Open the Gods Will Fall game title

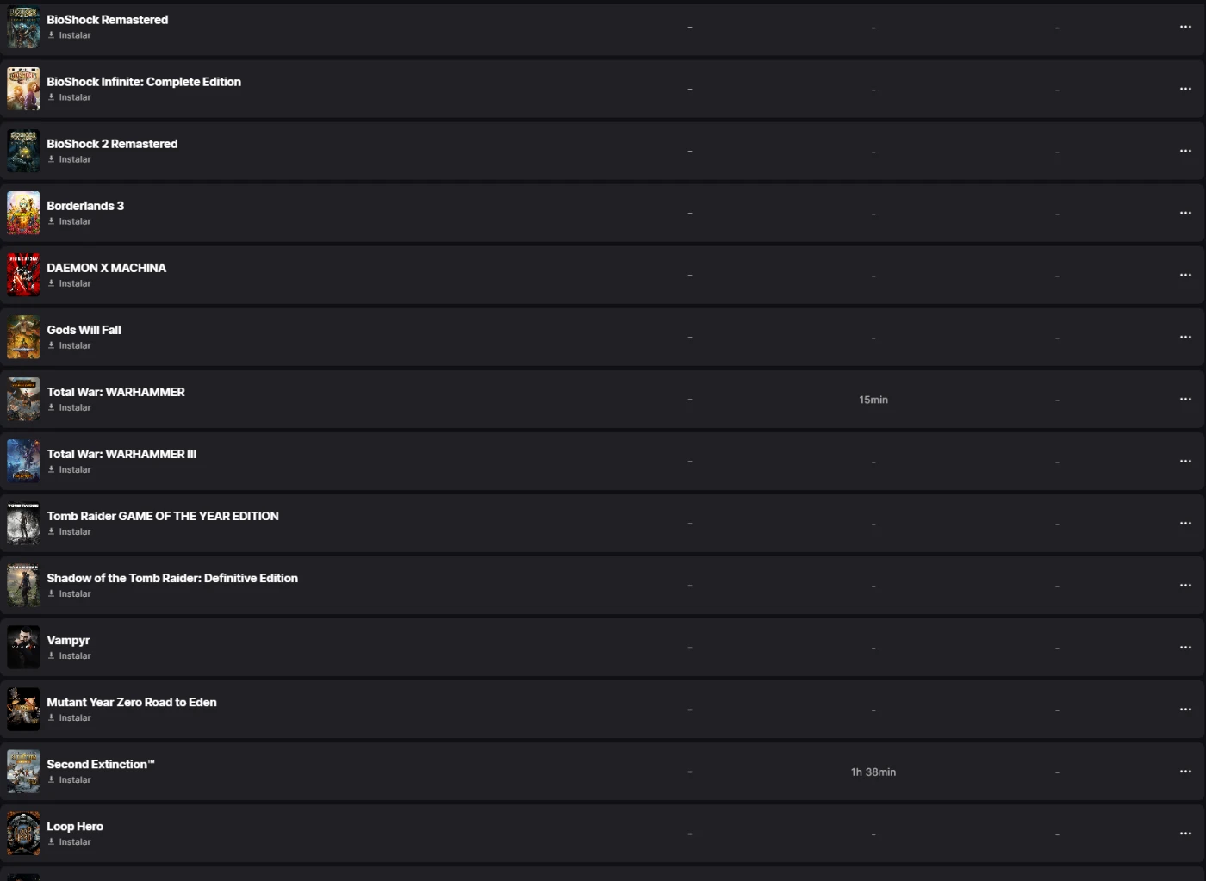[84, 330]
